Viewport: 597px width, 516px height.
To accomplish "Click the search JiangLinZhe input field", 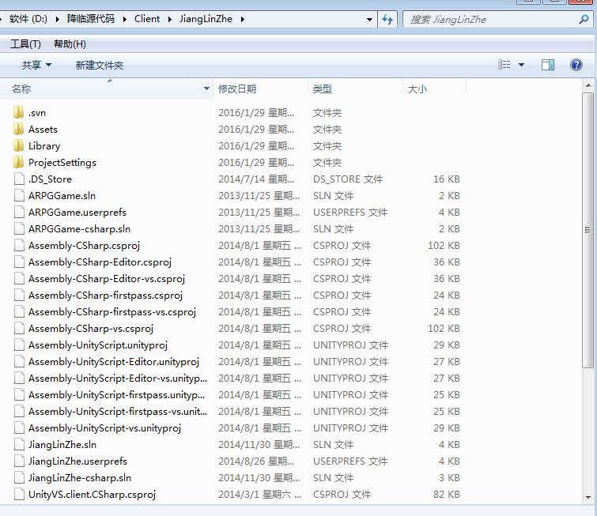I will (490, 19).
